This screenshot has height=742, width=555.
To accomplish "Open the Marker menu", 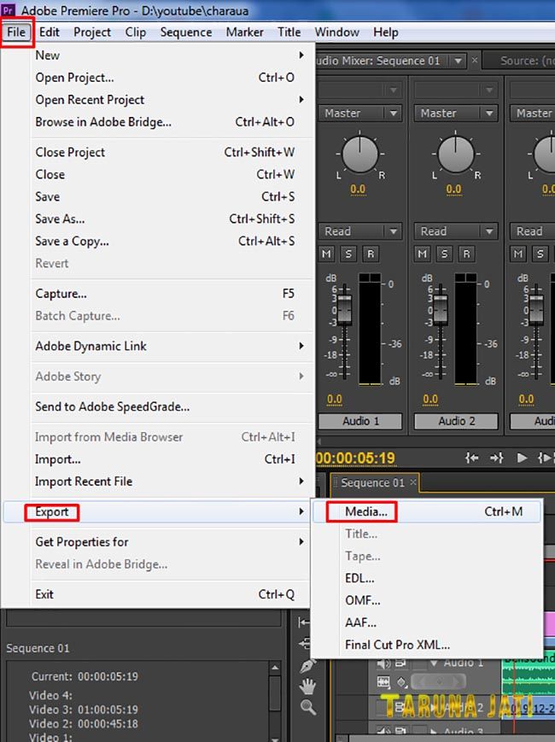I will pyautogui.click(x=244, y=32).
